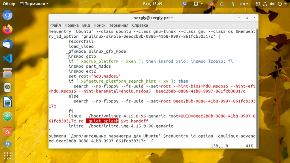Click the Viber tray icon
The width and height of the screenshot is (290, 163).
[184, 4]
